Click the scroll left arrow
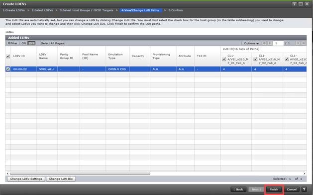The image size is (313, 195). click(7, 174)
